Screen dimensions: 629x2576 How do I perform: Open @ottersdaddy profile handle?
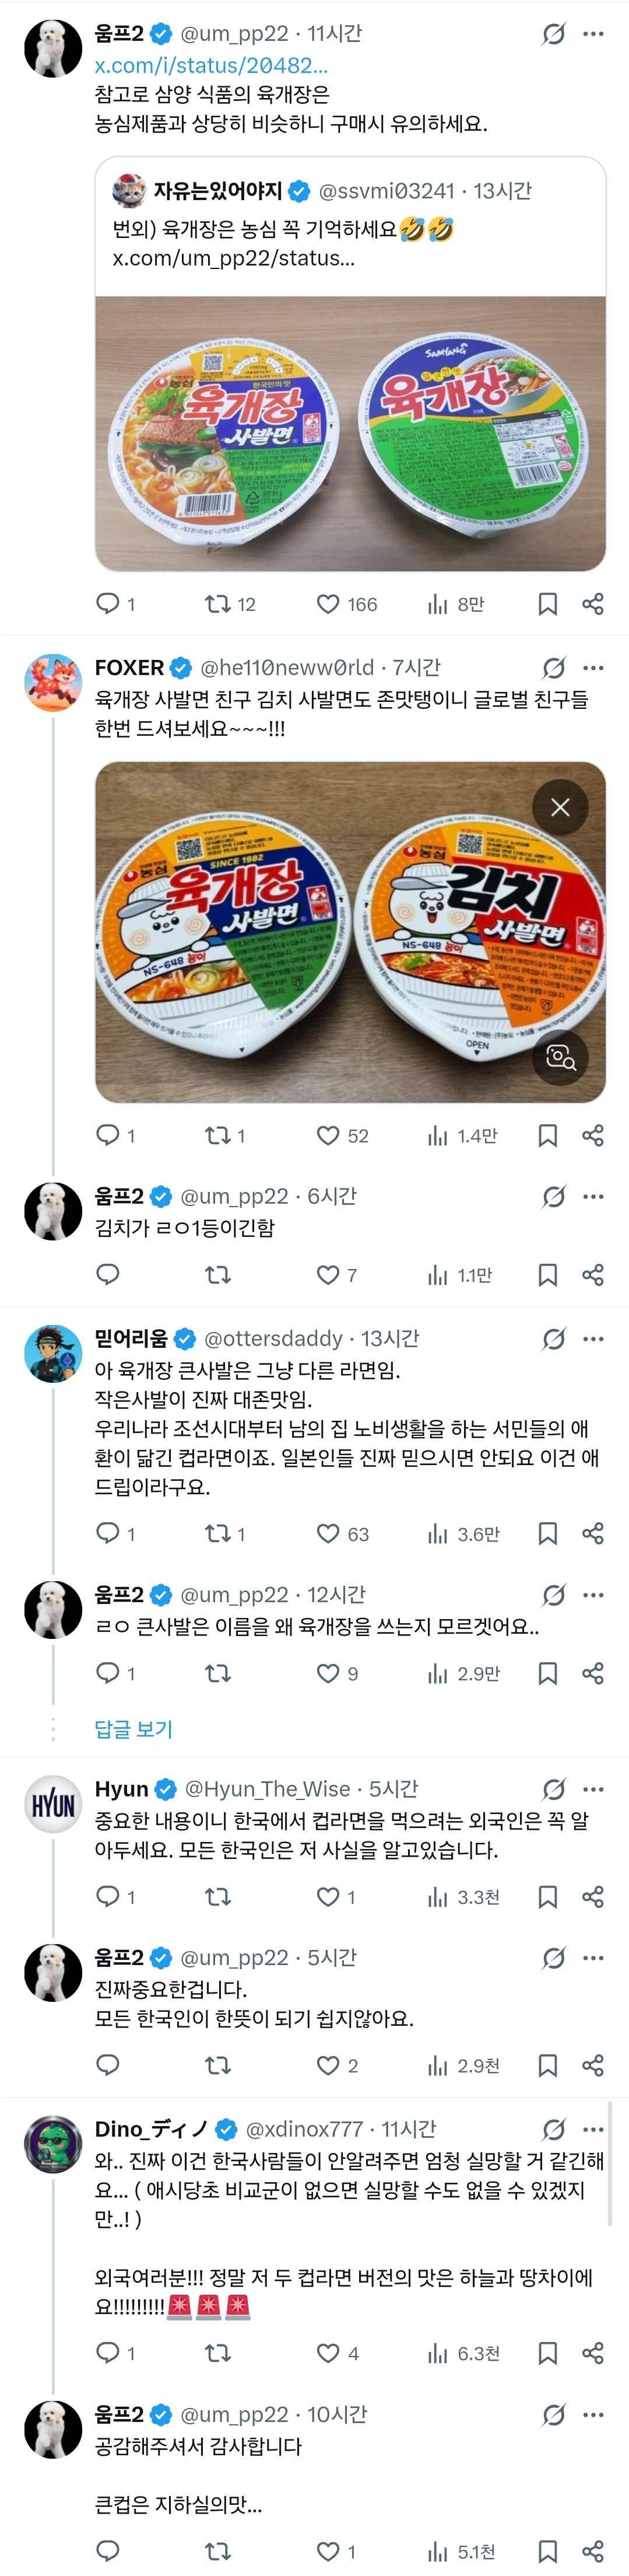(273, 1338)
